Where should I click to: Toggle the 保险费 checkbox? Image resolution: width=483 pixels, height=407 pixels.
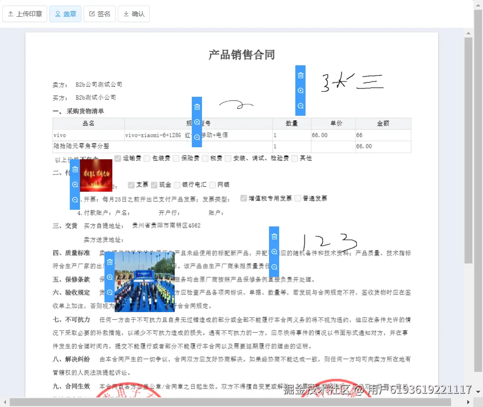(176, 158)
